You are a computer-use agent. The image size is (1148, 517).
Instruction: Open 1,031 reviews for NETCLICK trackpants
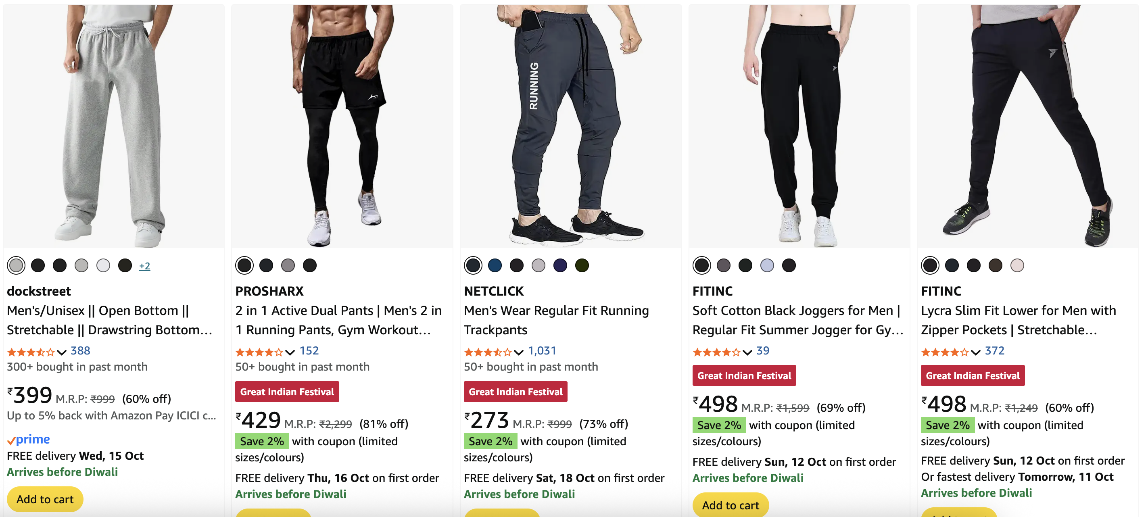pos(542,351)
